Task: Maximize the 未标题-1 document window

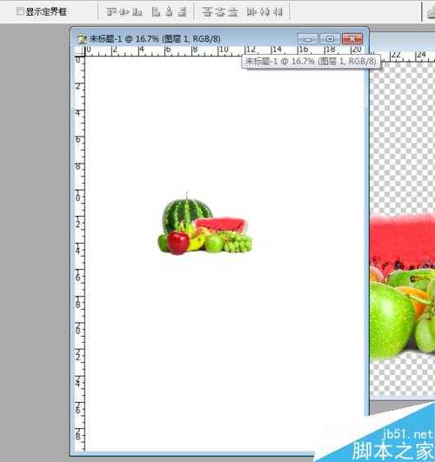Action: pyautogui.click(x=330, y=39)
